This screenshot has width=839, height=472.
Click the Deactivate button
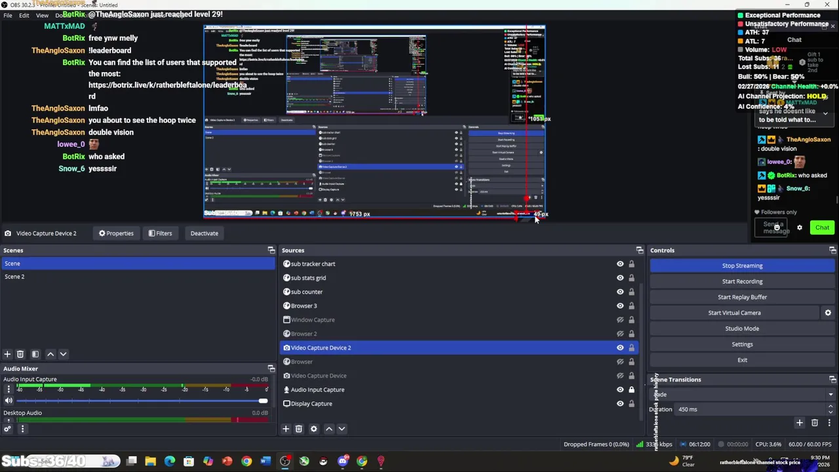(205, 233)
